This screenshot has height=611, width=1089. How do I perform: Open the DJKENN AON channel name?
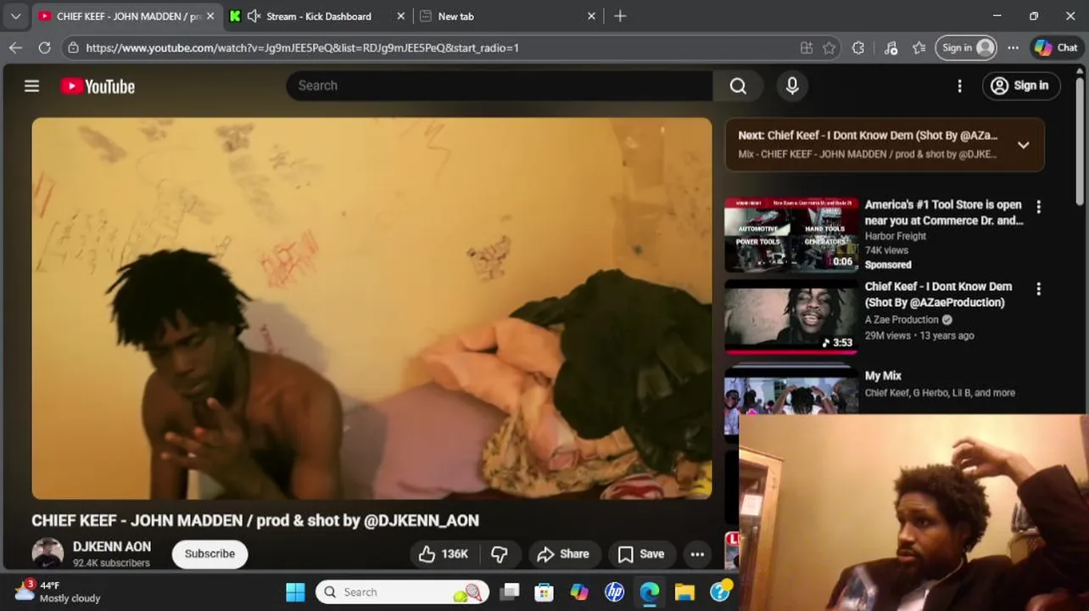point(112,547)
